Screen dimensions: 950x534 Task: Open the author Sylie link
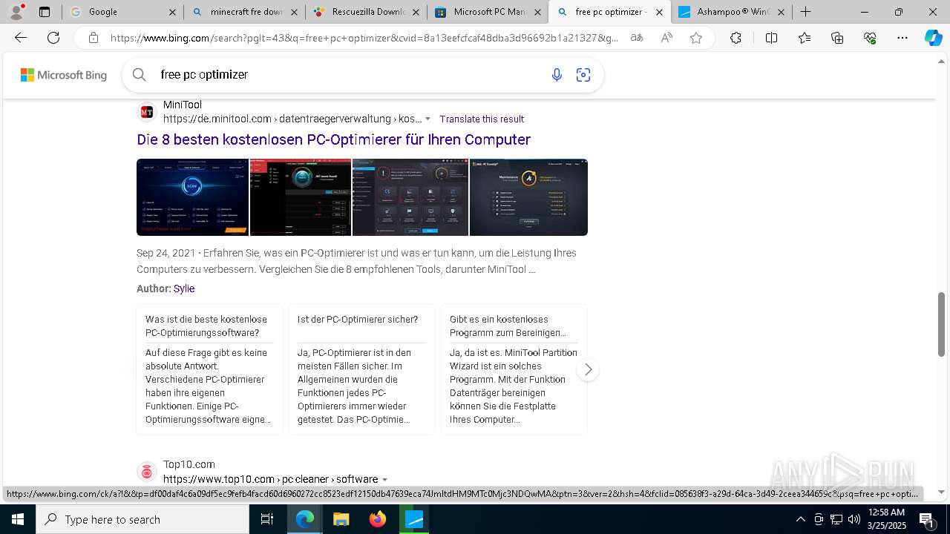pyautogui.click(x=184, y=289)
